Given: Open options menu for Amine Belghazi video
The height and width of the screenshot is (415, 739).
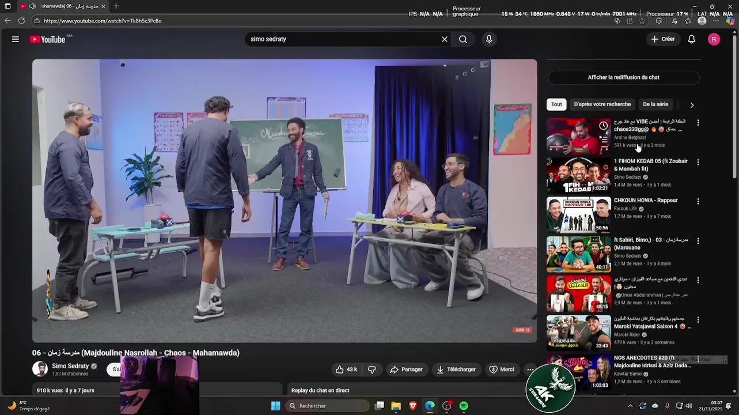Looking at the screenshot, I should (x=698, y=123).
